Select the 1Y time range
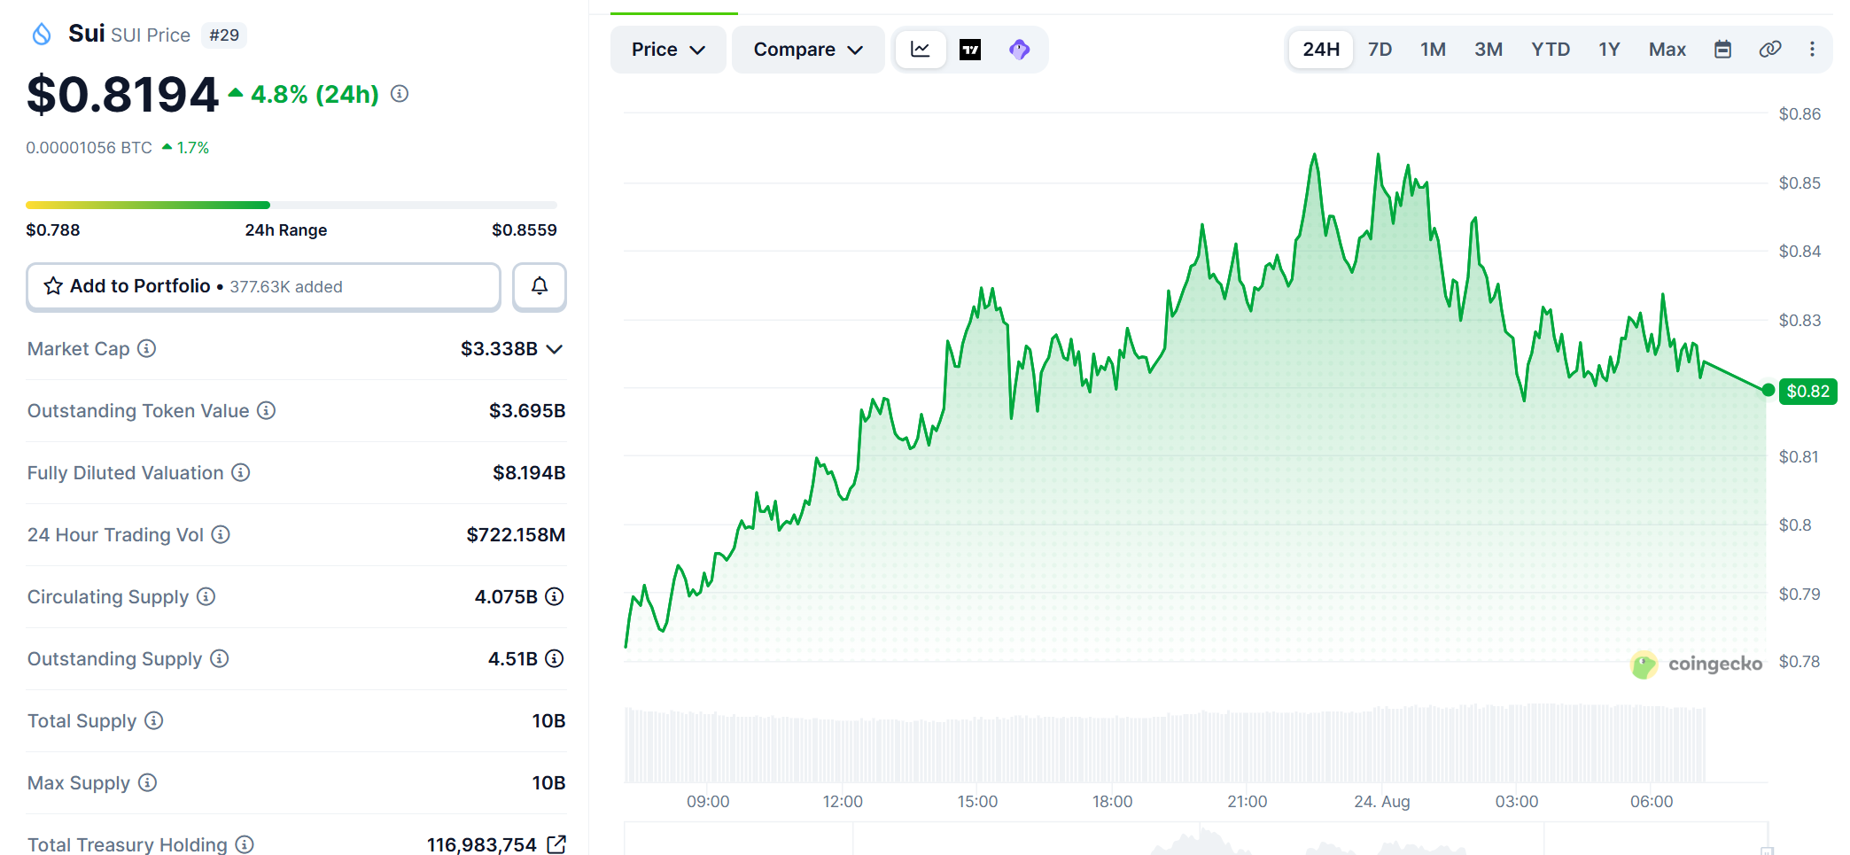This screenshot has width=1850, height=855. pyautogui.click(x=1609, y=50)
